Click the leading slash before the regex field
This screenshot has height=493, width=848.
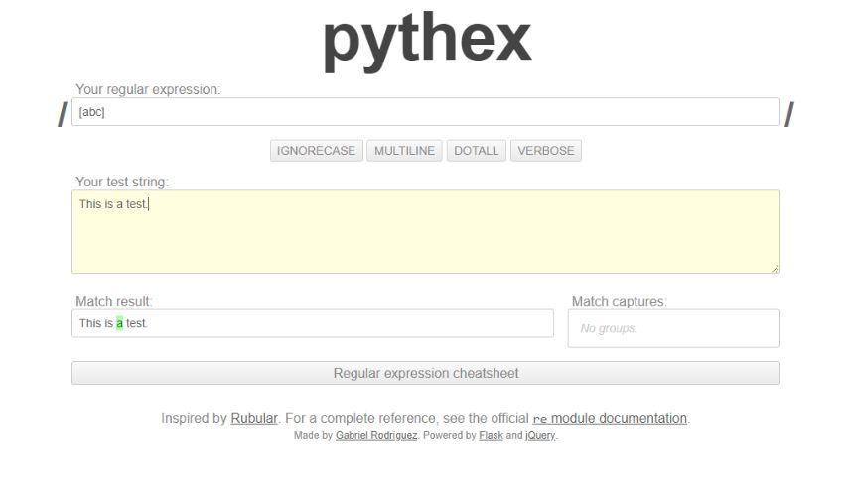pos(62,115)
